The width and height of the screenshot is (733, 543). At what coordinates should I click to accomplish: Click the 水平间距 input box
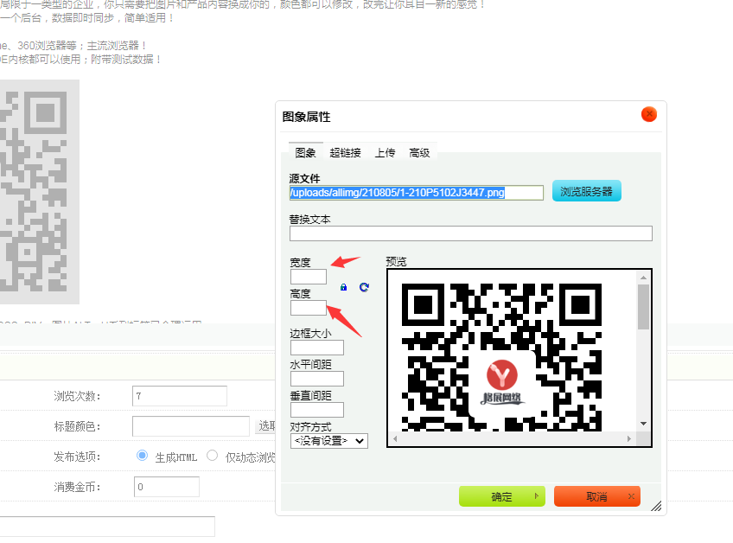pyautogui.click(x=317, y=379)
